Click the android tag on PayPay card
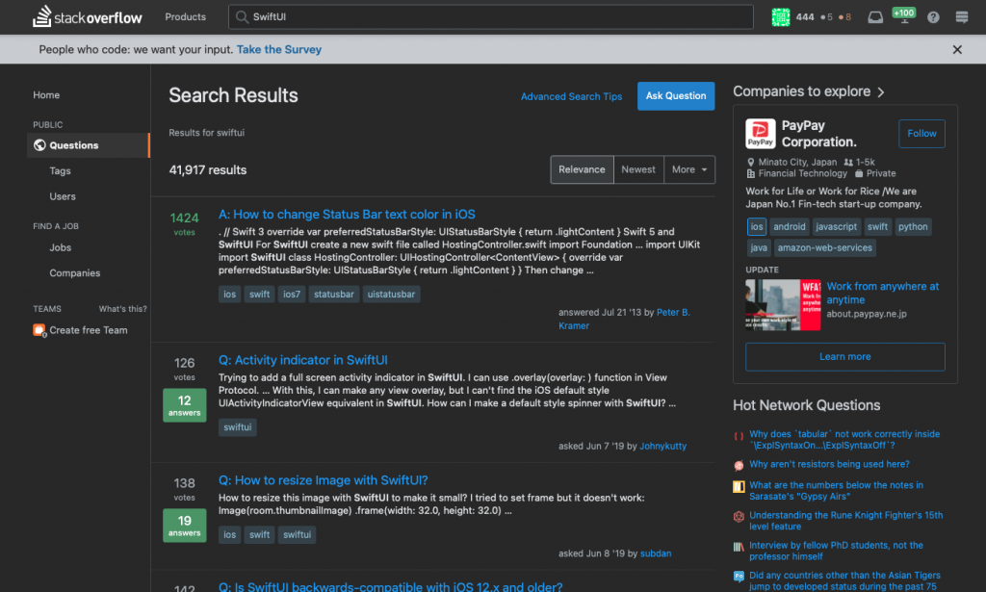Image resolution: width=986 pixels, height=592 pixels. click(790, 227)
